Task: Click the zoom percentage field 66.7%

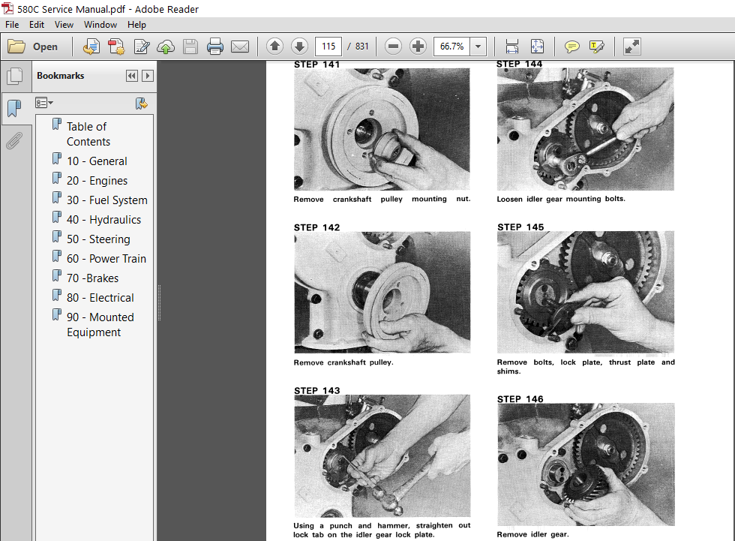Action: click(x=451, y=47)
